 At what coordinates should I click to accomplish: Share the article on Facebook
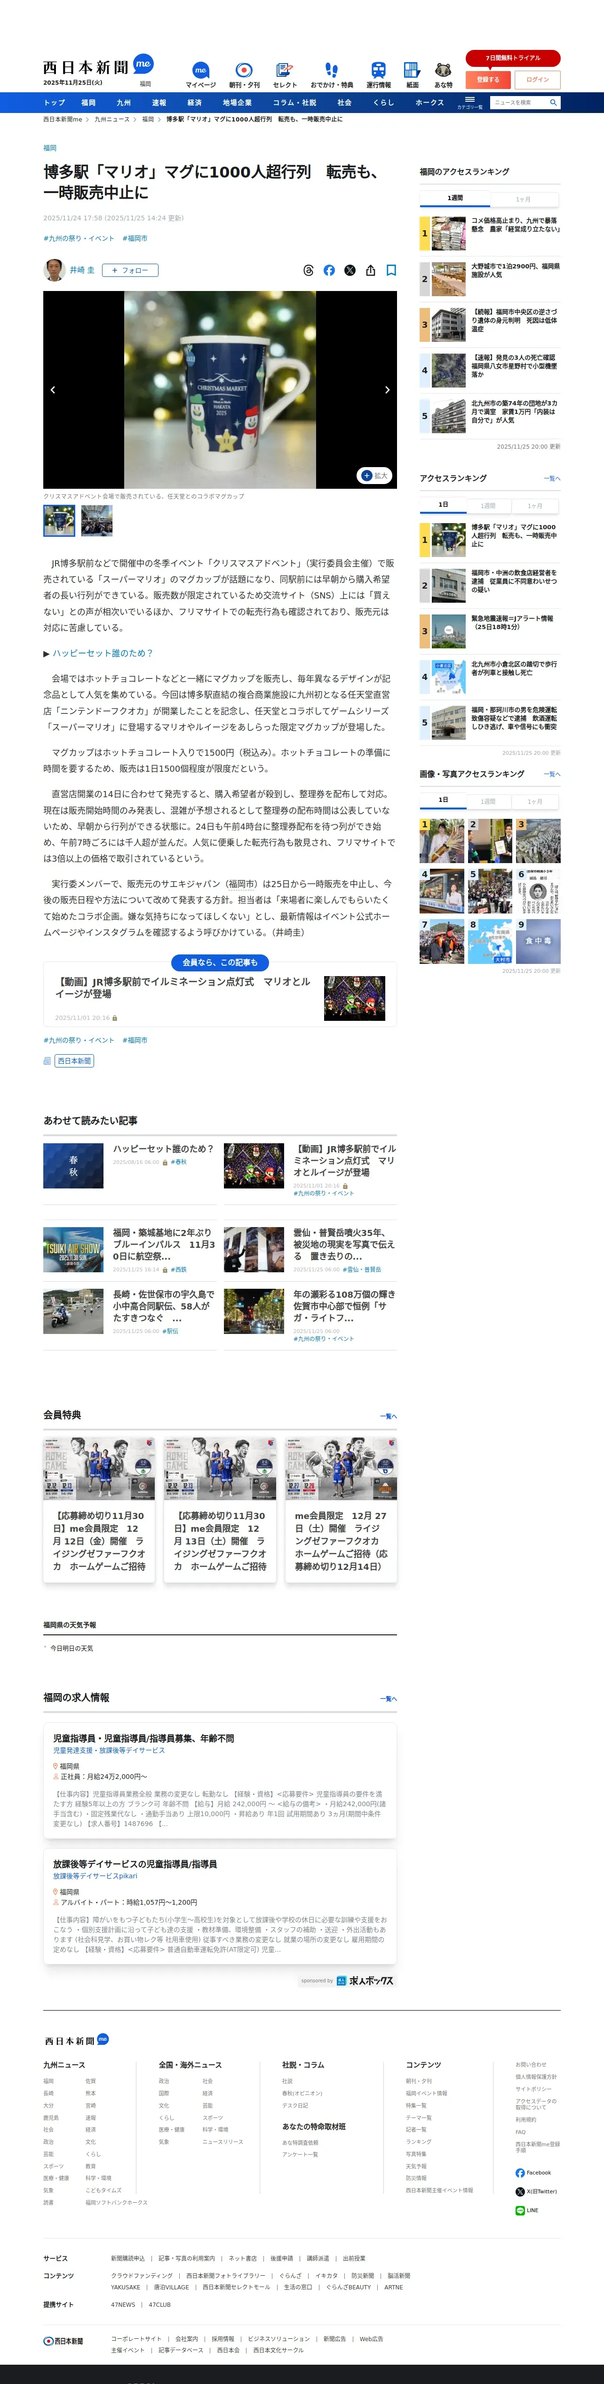[x=329, y=270]
